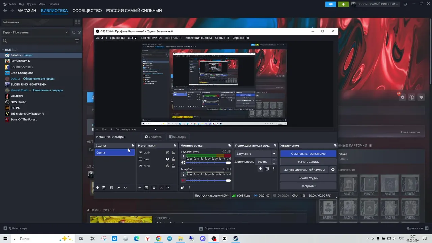The image size is (432, 243).
Task: Open Док-панели (D) menu in OBS
Action: click(x=151, y=38)
